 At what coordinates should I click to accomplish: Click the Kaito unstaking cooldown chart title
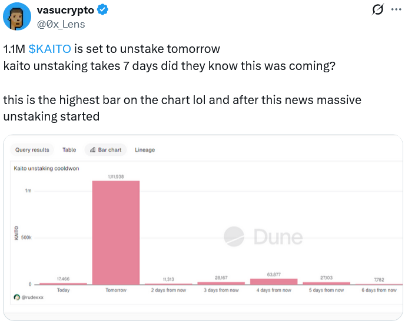(46, 169)
